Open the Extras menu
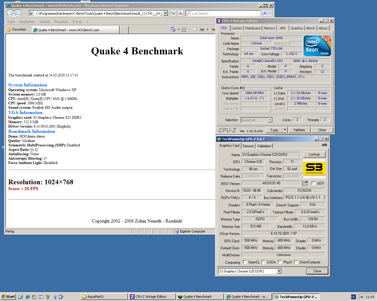 point(77,22)
